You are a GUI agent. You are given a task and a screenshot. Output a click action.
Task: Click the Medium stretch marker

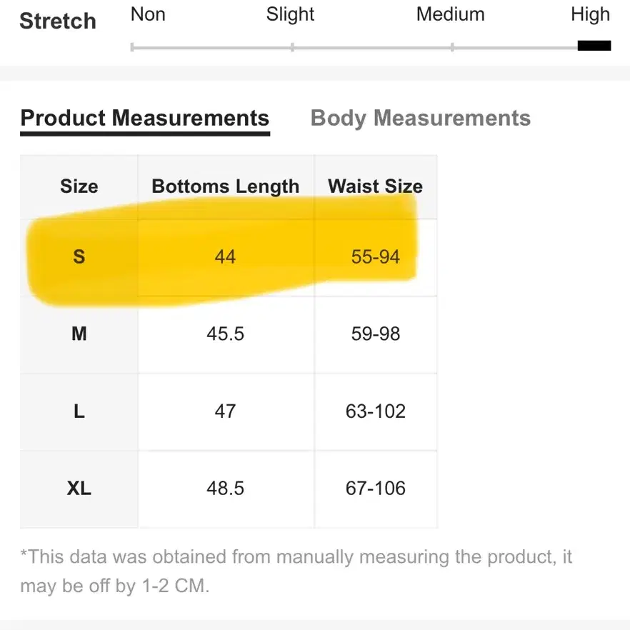[452, 47]
